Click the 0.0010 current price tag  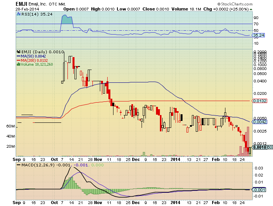point(259,147)
